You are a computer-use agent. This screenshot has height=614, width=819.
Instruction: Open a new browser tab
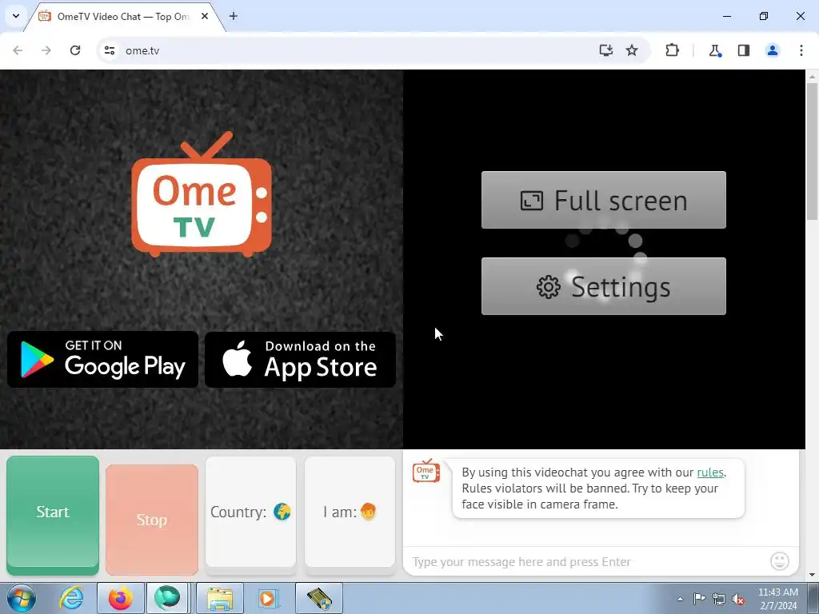tap(234, 16)
